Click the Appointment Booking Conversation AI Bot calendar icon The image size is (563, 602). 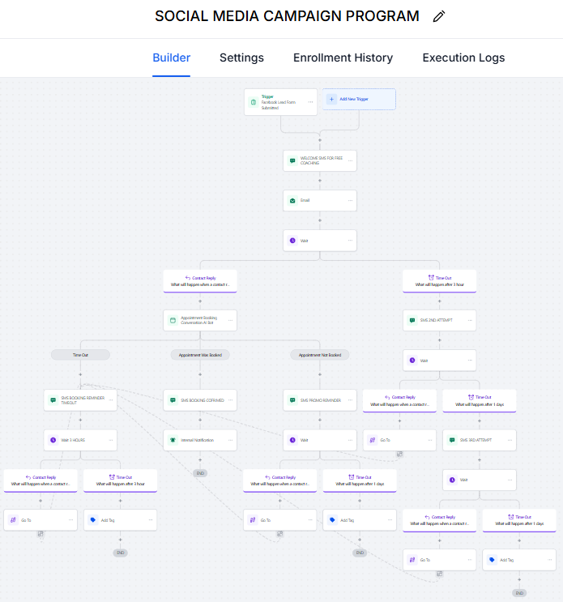[x=173, y=320]
